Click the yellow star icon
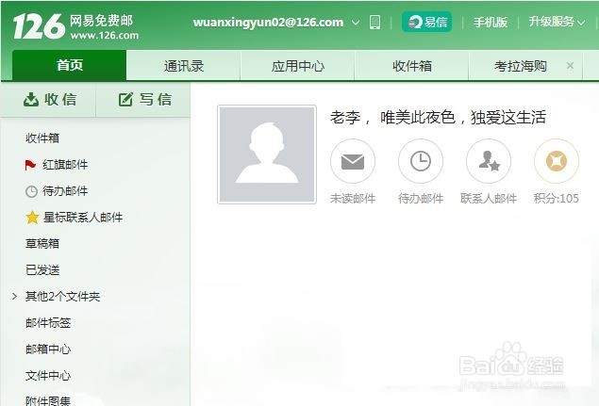599x406 pixels. (x=32, y=217)
